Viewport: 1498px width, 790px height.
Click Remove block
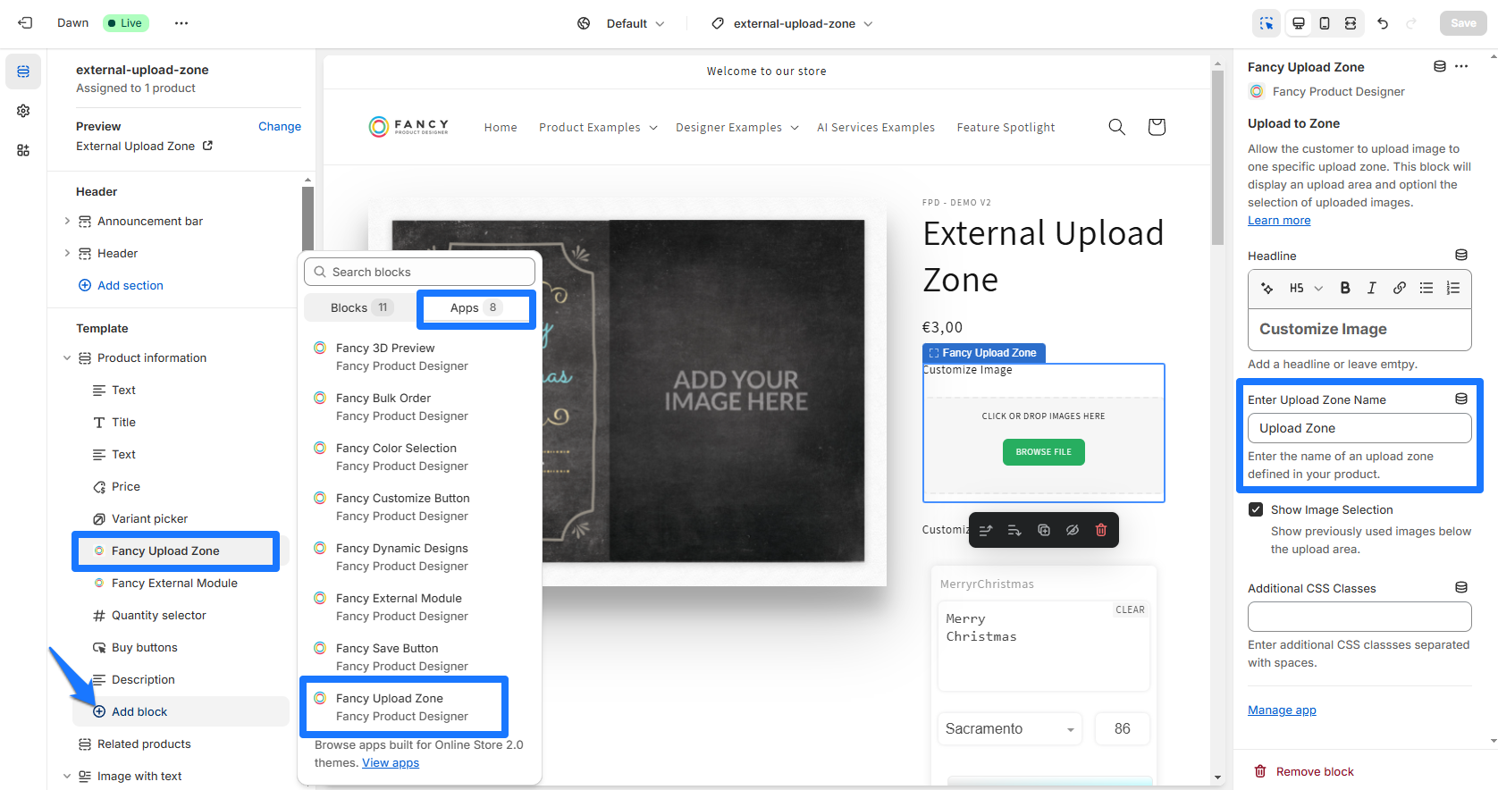1304,771
